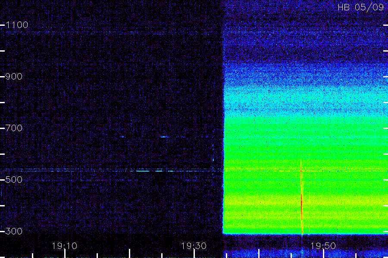Click the time tick mark under 19:50
The image size is (388, 258).
pyautogui.click(x=323, y=254)
